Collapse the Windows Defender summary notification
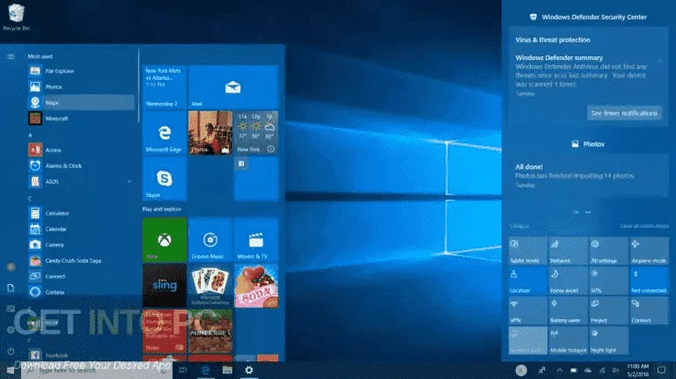Screen dimensions: 676x379 pos(659,62)
